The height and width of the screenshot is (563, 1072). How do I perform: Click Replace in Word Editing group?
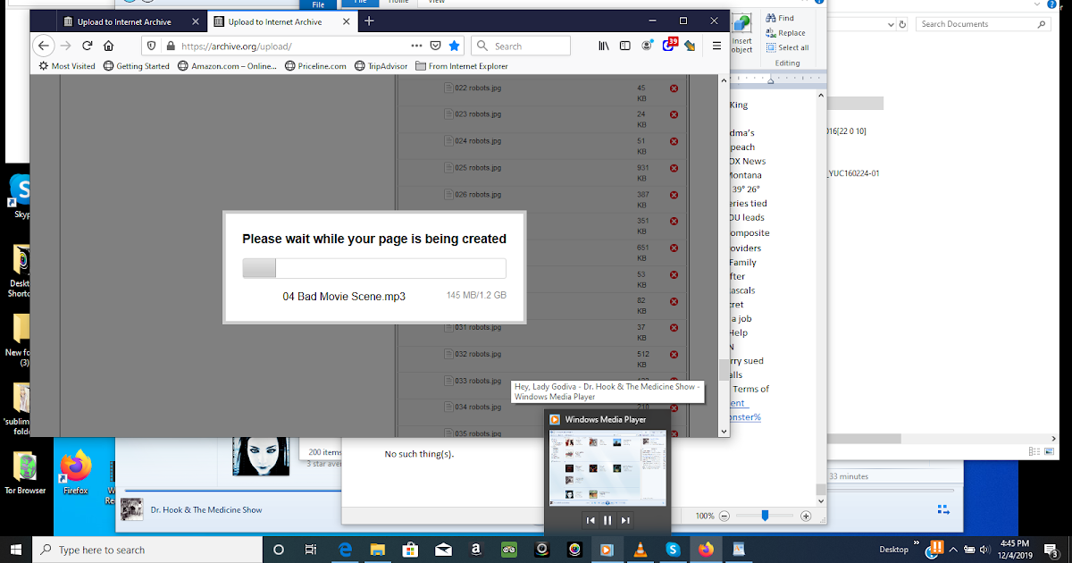tap(784, 33)
